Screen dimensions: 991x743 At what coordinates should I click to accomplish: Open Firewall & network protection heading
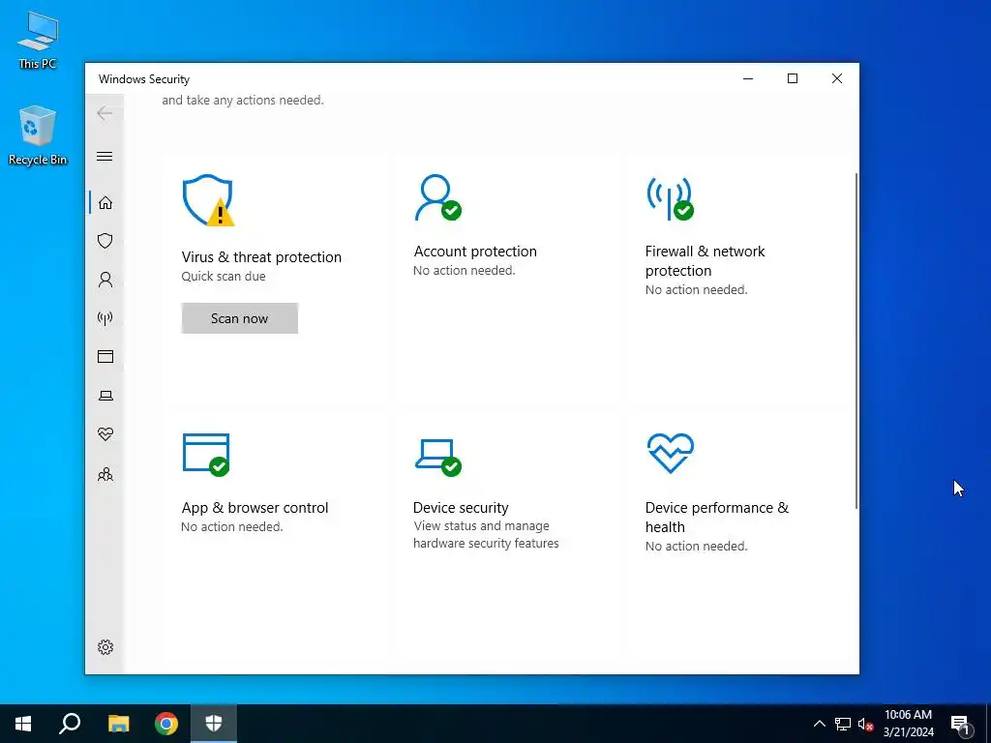[x=705, y=261]
